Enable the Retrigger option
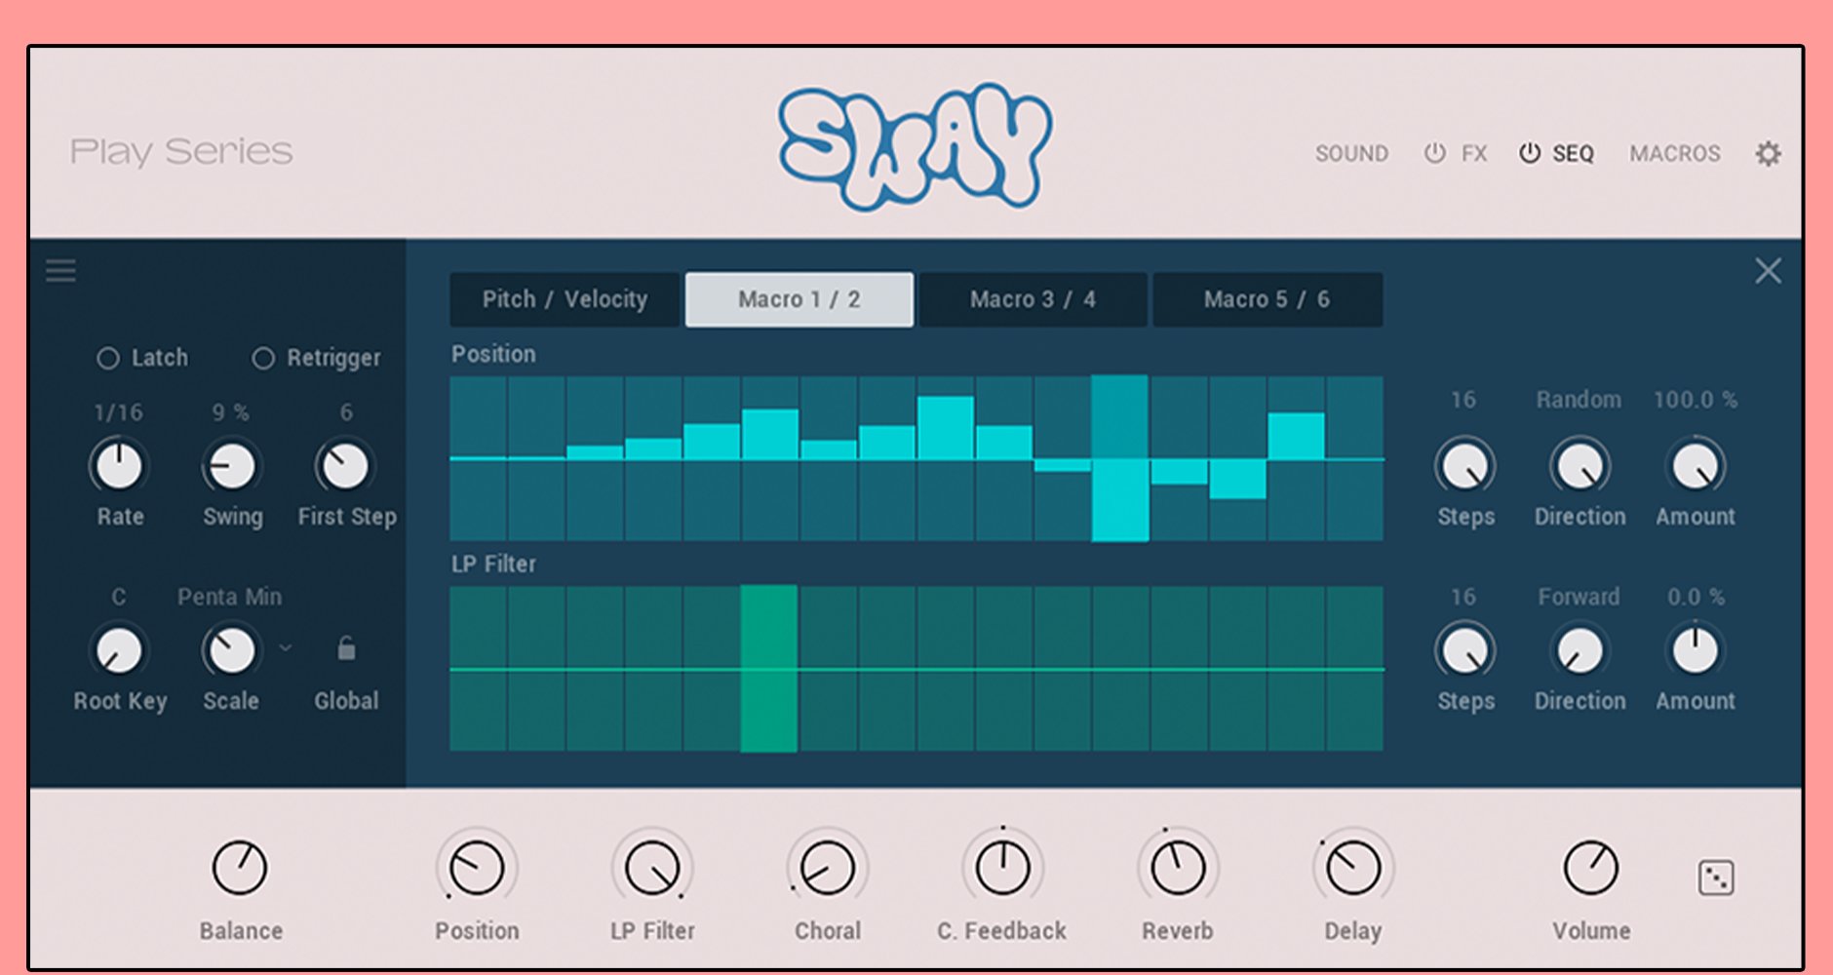Image resolution: width=1833 pixels, height=975 pixels. (x=263, y=358)
